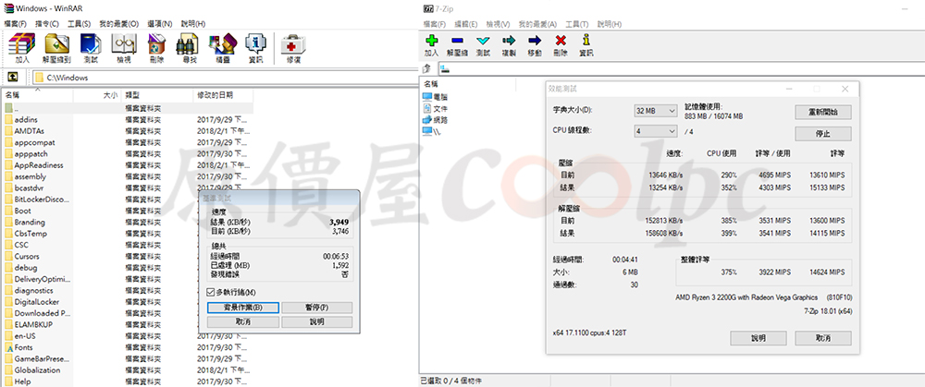
Task: Open WinRAR Help (說明) menu
Action: pos(193,24)
